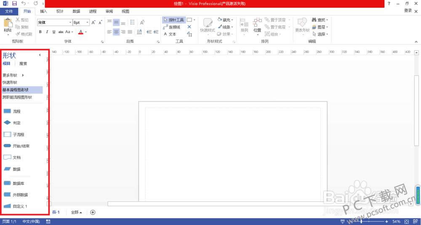Open the Design (设计) ribbon tab
Screen dimensions: 421x225
point(60,11)
